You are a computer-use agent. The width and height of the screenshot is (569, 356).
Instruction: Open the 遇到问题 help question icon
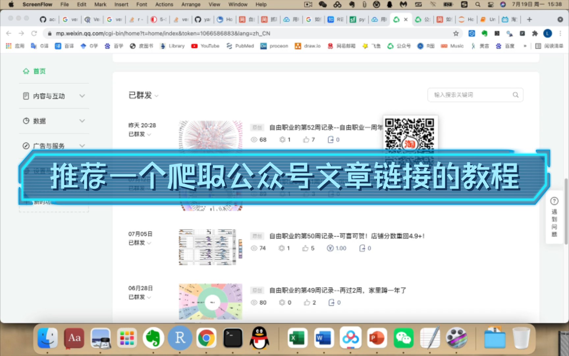click(x=554, y=201)
